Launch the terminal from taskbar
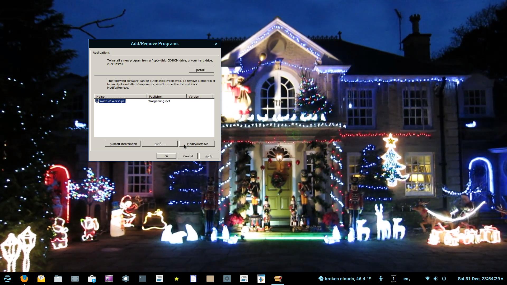 [x=143, y=279]
